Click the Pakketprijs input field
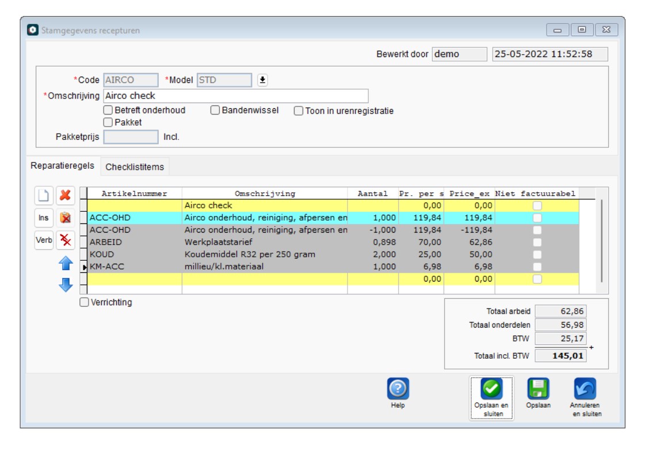Image resolution: width=660 pixels, height=456 pixels. click(x=131, y=137)
